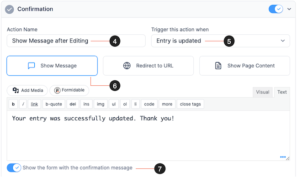
Task: Click the Action Name input field
Action: tap(76, 41)
